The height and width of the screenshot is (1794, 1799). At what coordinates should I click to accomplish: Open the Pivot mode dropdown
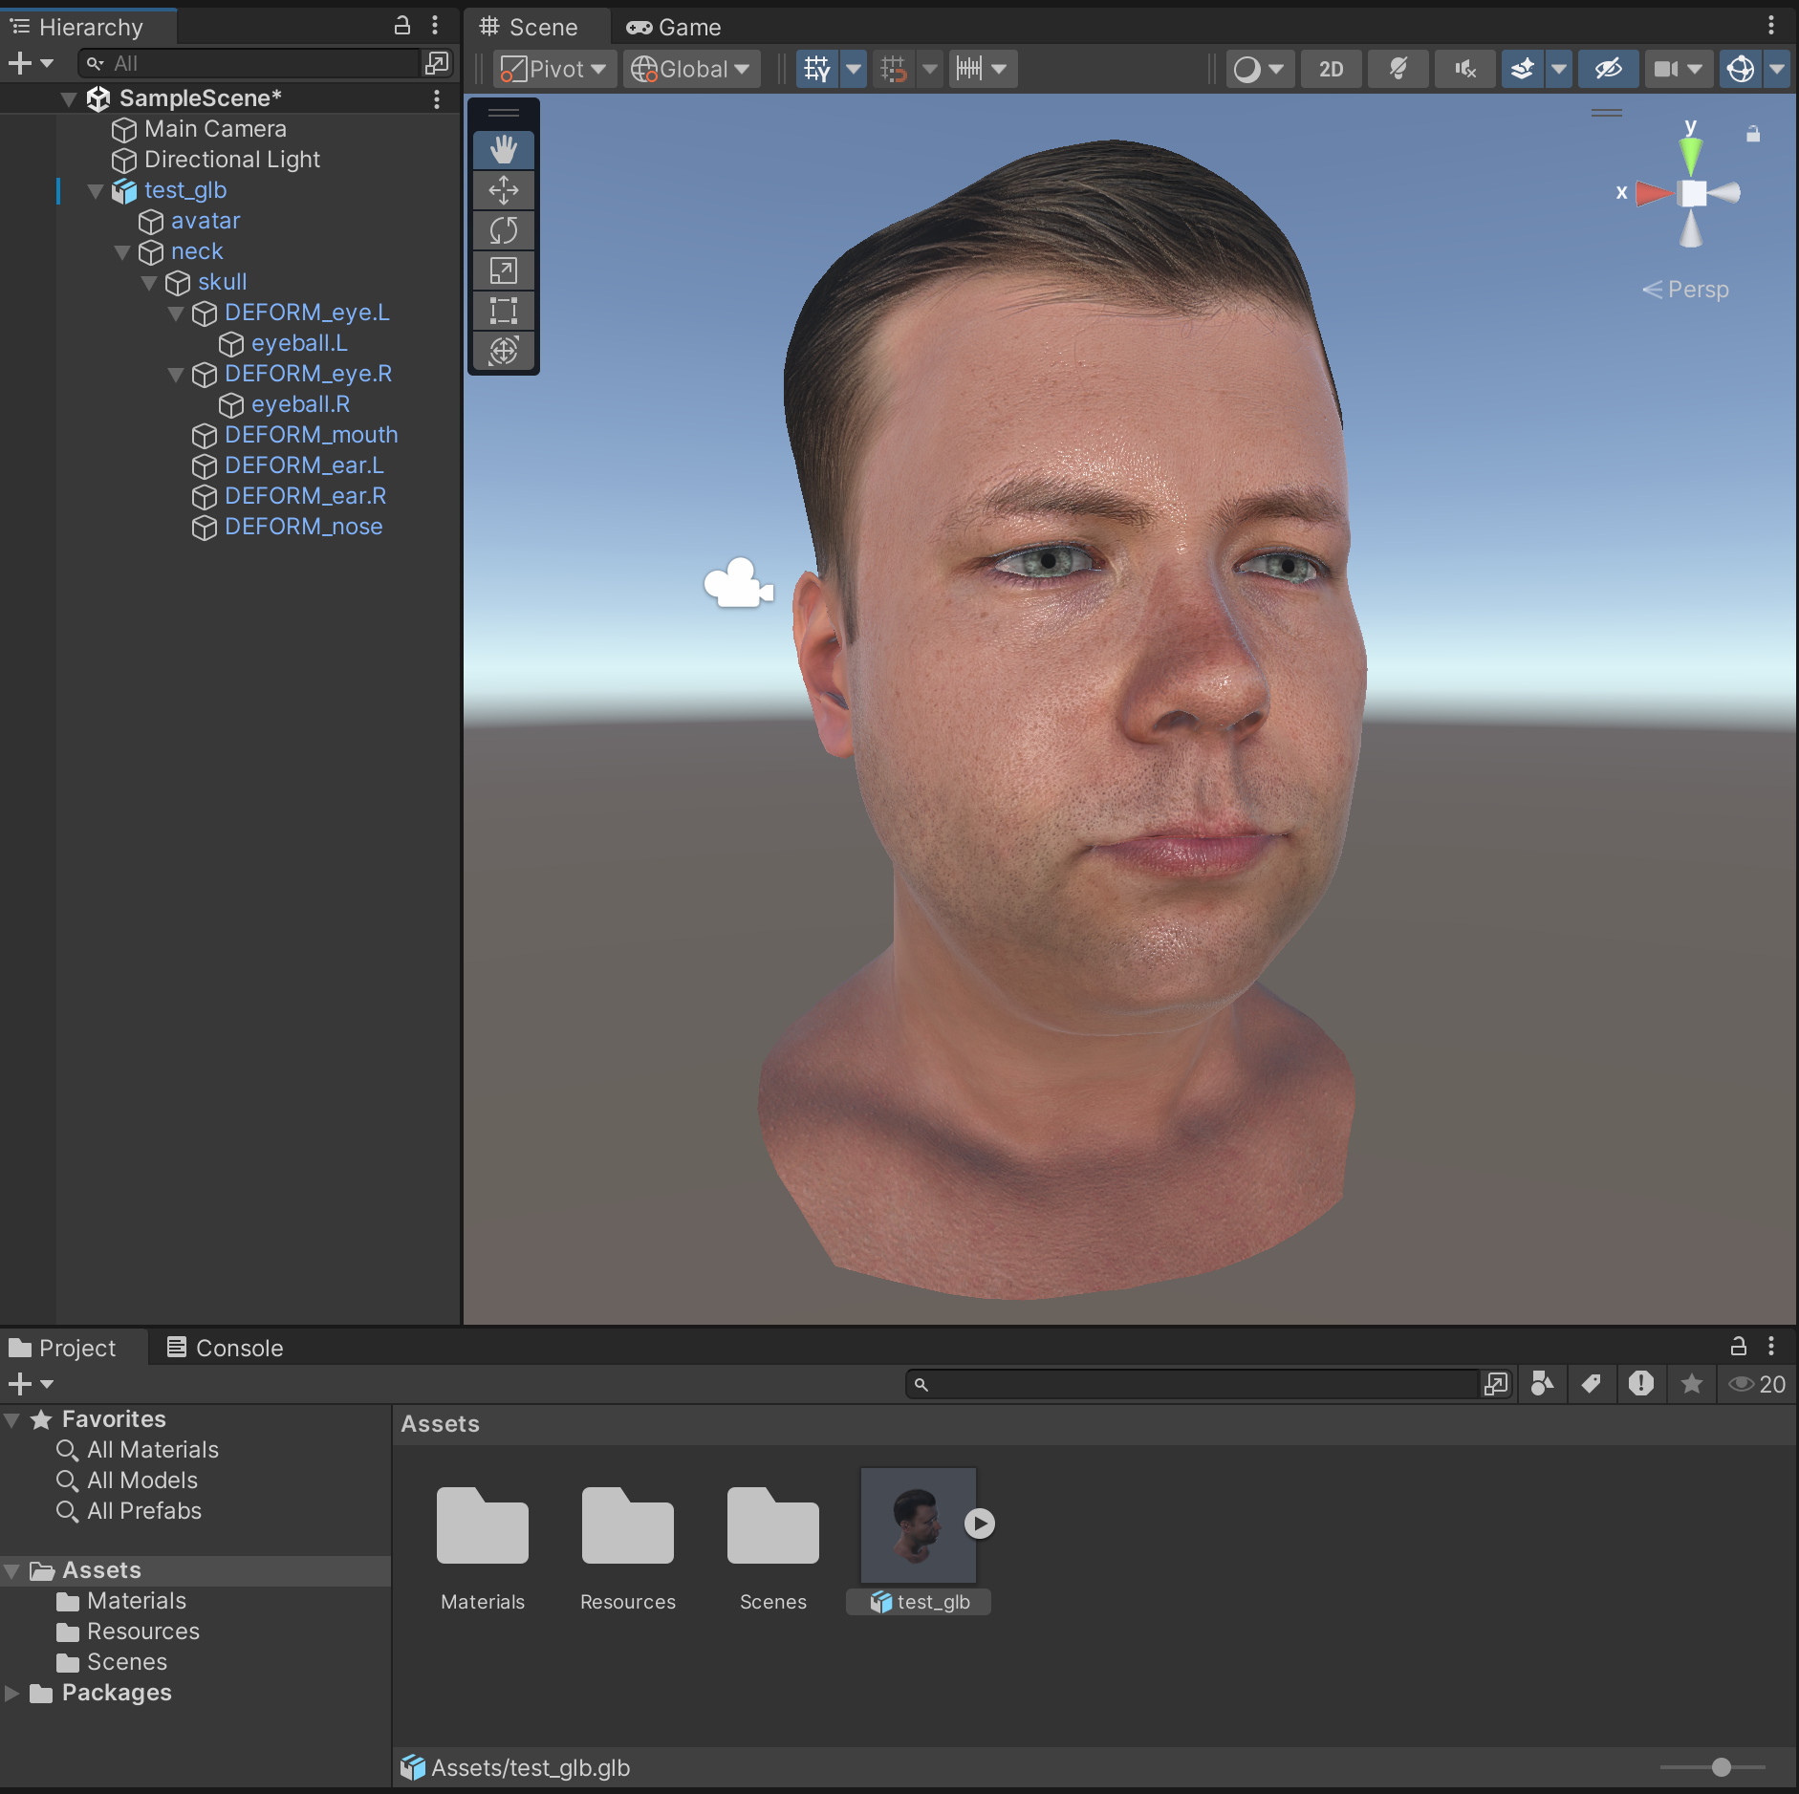tap(554, 69)
